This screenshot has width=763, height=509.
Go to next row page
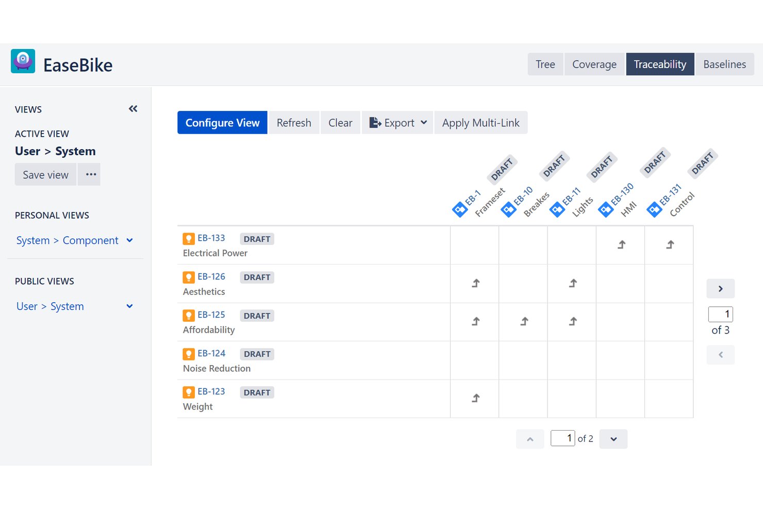click(x=613, y=439)
